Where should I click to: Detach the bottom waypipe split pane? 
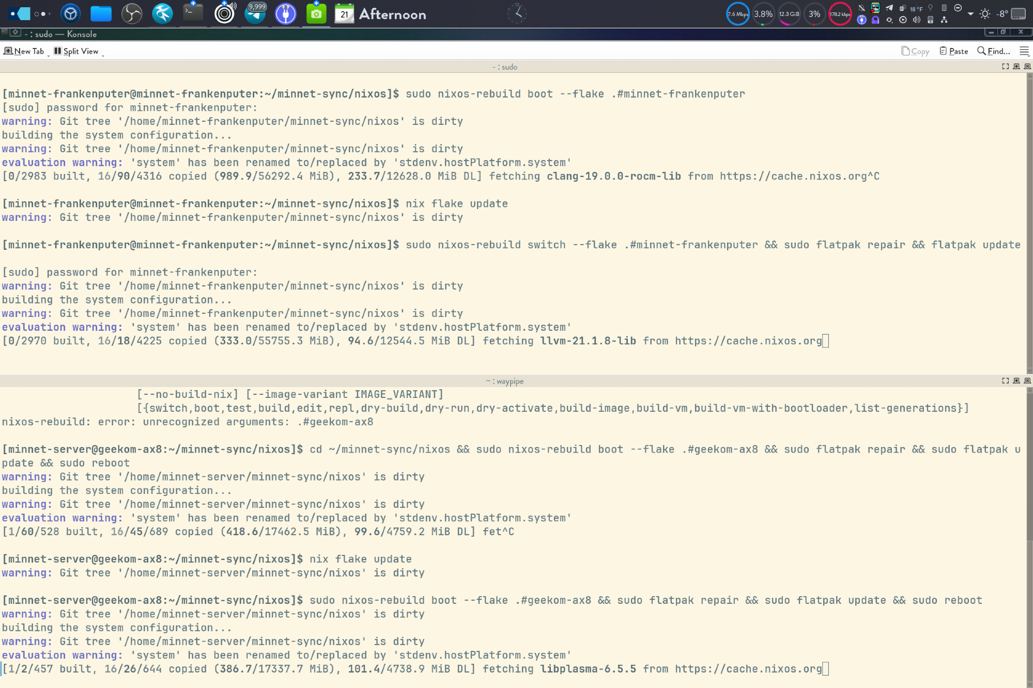tap(1016, 381)
